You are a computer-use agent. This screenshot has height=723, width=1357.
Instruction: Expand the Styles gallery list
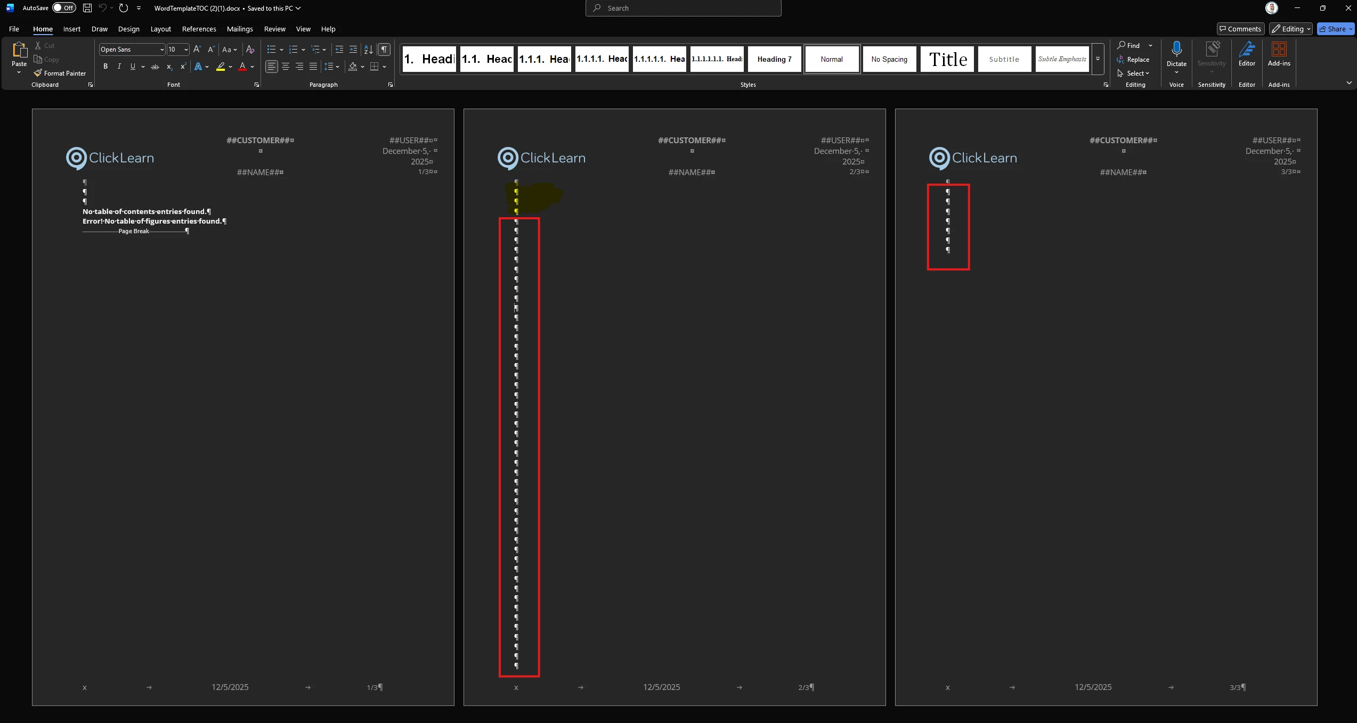pyautogui.click(x=1098, y=59)
